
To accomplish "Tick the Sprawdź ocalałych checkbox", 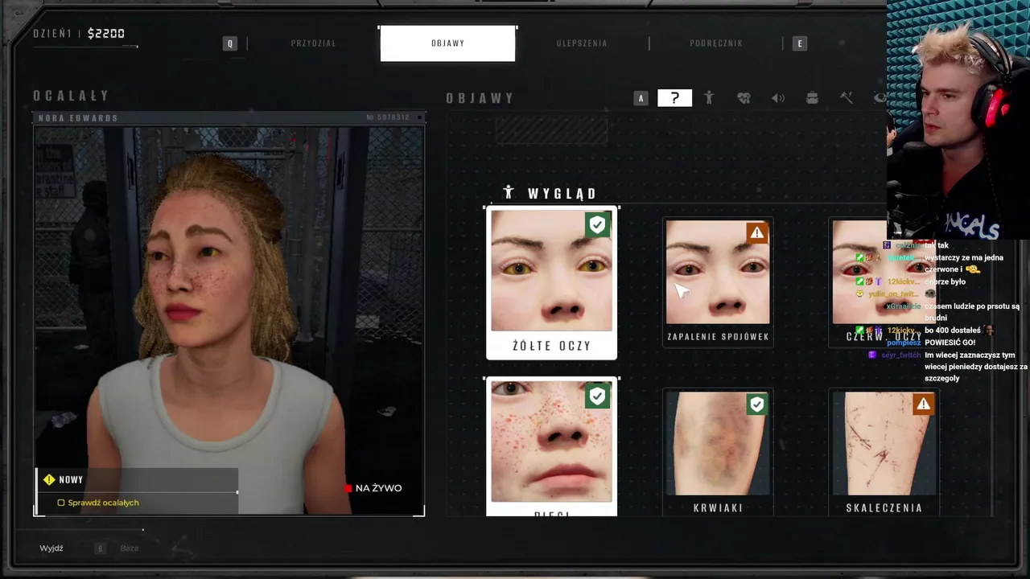I will (x=61, y=503).
